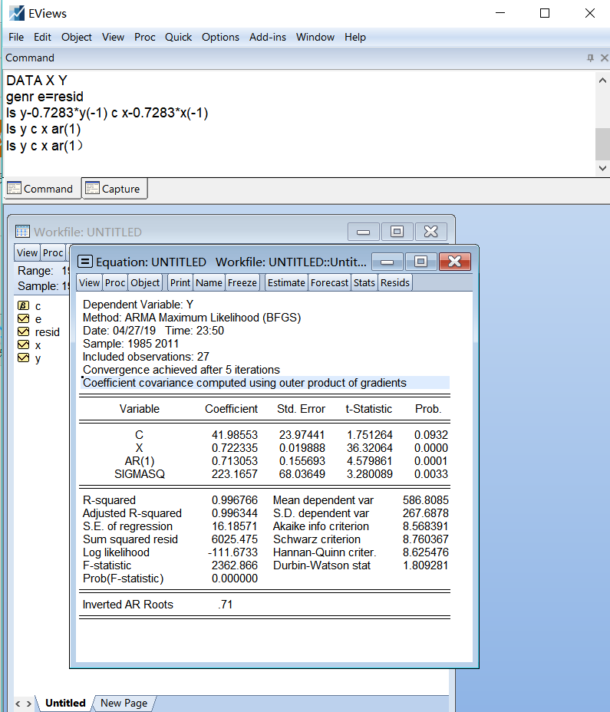Open the Add-ins menu
The height and width of the screenshot is (712, 610).
269,37
